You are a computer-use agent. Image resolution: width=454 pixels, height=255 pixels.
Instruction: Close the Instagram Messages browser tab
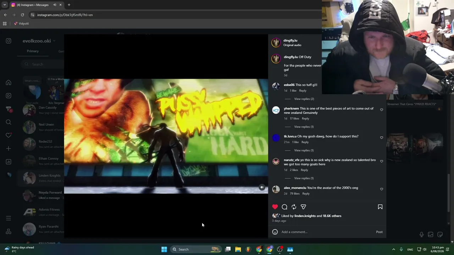tap(60, 5)
